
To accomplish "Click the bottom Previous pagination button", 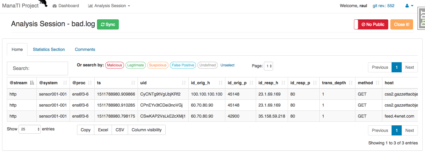I will [x=380, y=130].
